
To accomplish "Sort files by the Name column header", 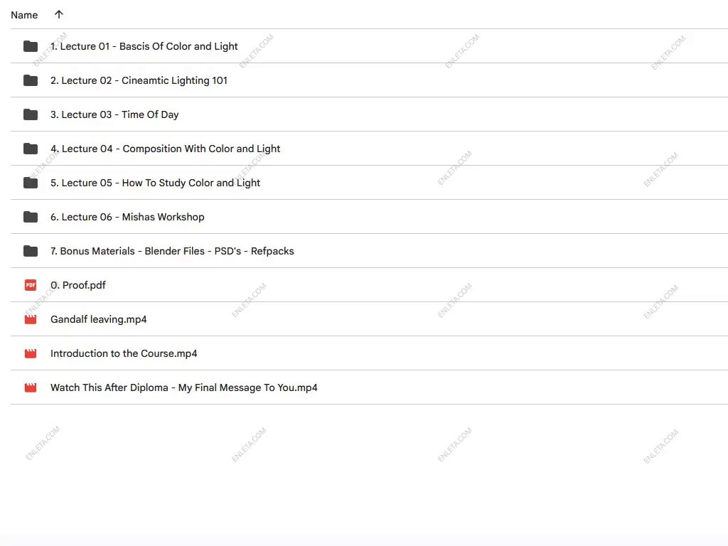I will click(24, 15).
